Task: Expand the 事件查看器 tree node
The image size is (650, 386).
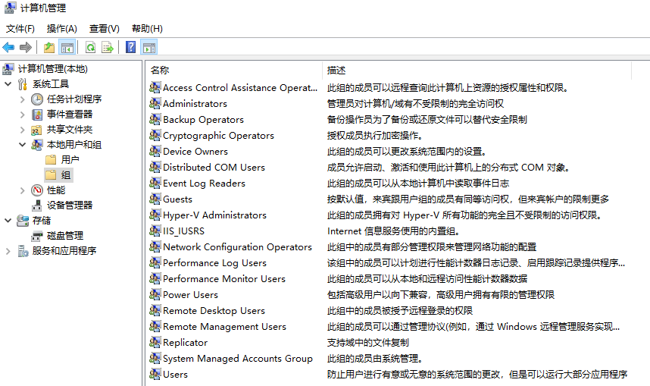Action: click(x=23, y=115)
